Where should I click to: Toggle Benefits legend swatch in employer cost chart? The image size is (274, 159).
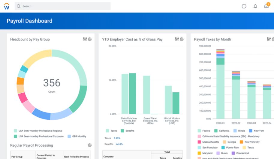coord(122,131)
